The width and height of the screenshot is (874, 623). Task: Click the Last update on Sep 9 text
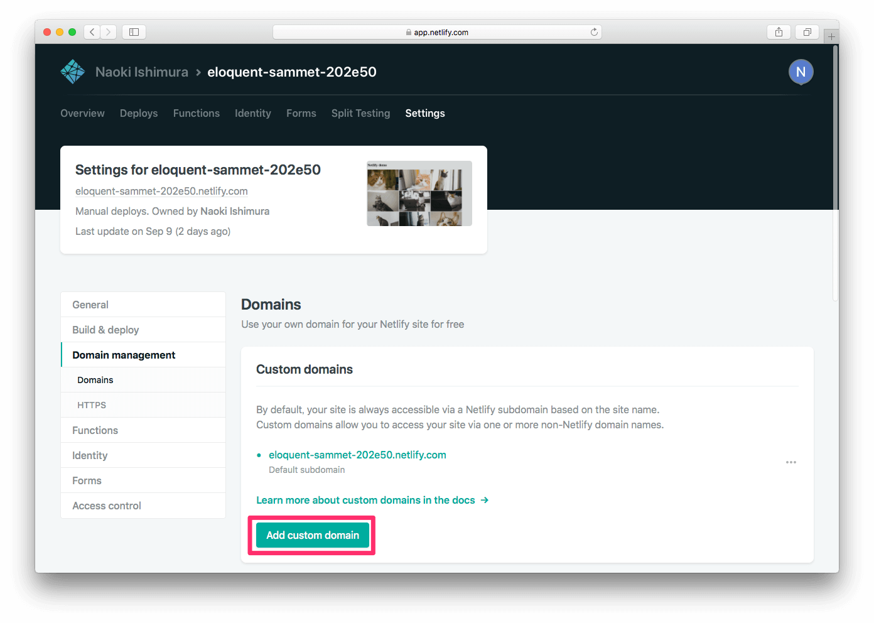[153, 231]
